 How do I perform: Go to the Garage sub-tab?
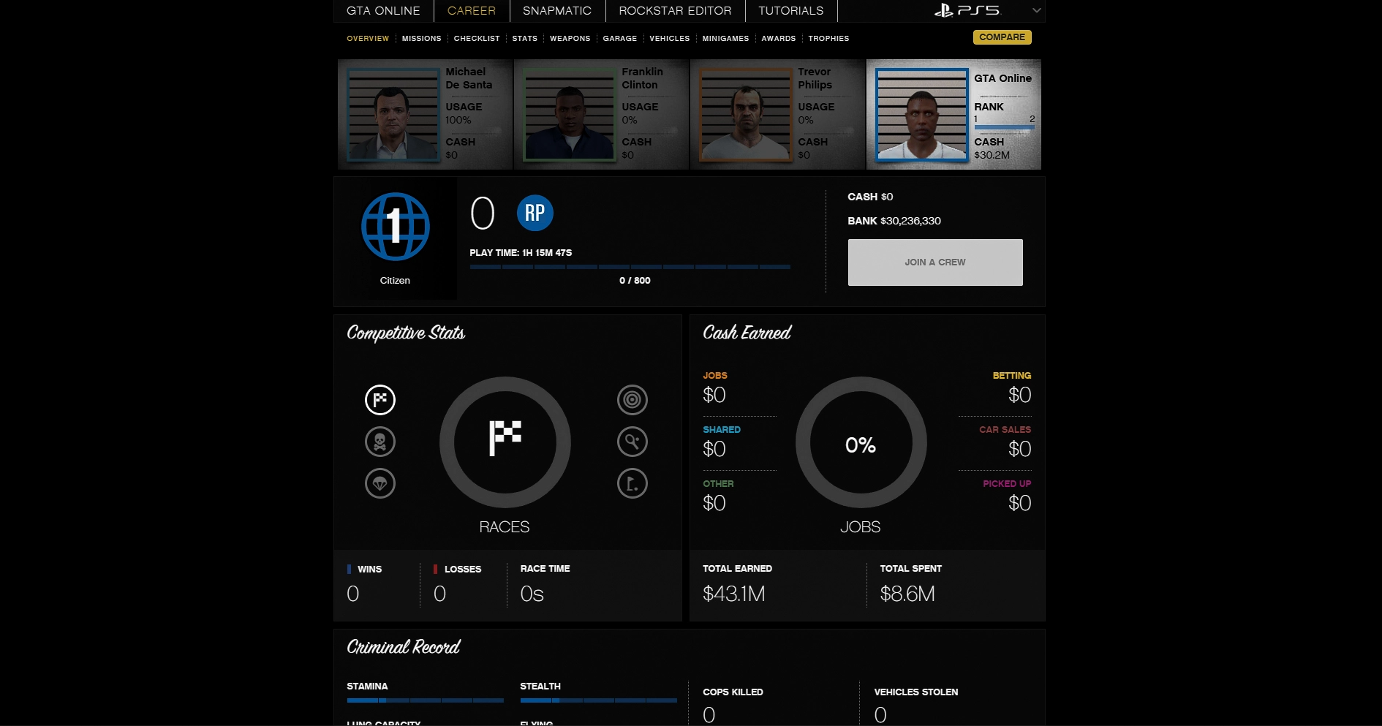pyautogui.click(x=620, y=39)
